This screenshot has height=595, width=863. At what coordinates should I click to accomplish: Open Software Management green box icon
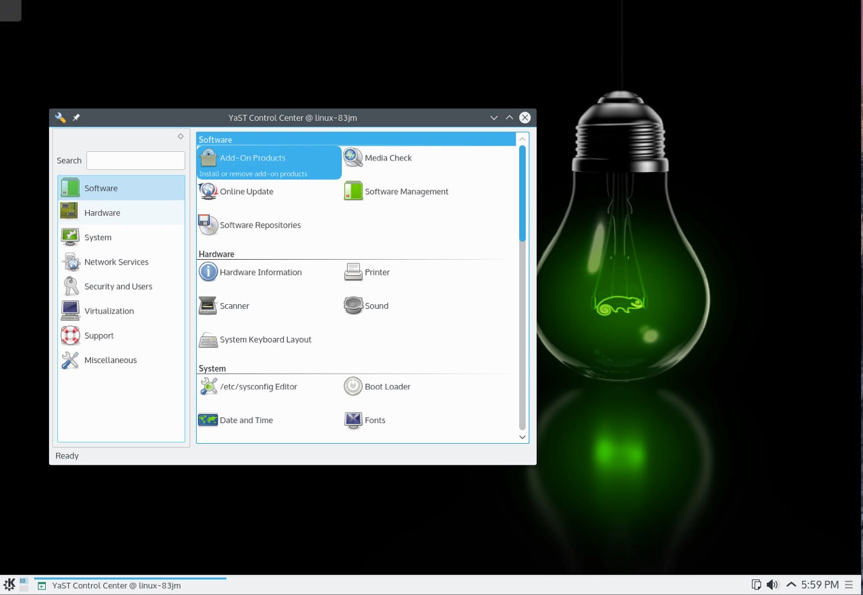click(x=353, y=192)
